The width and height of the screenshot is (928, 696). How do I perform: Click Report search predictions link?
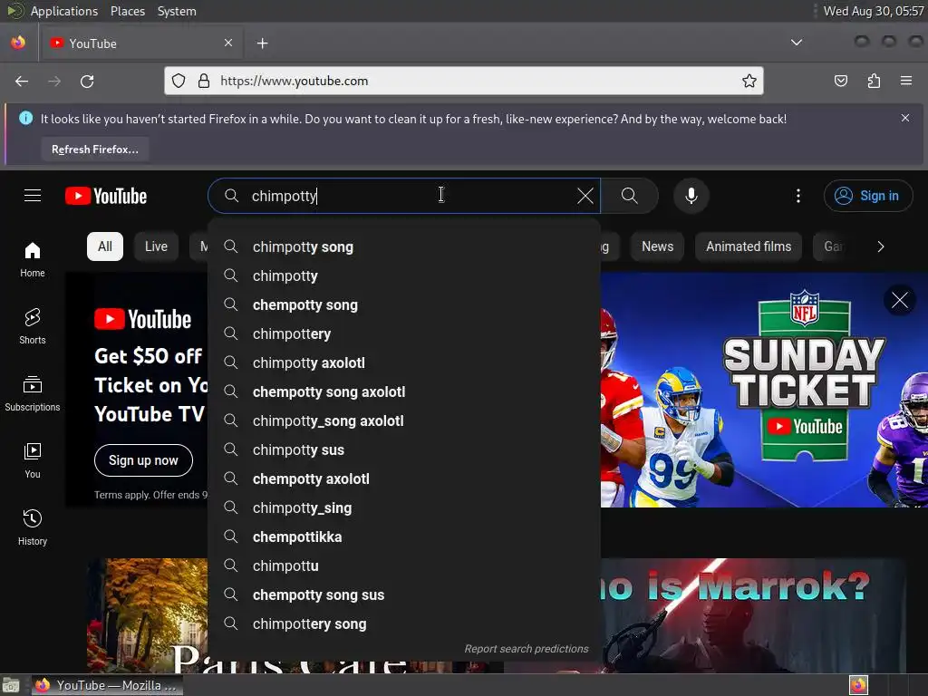coord(527,649)
